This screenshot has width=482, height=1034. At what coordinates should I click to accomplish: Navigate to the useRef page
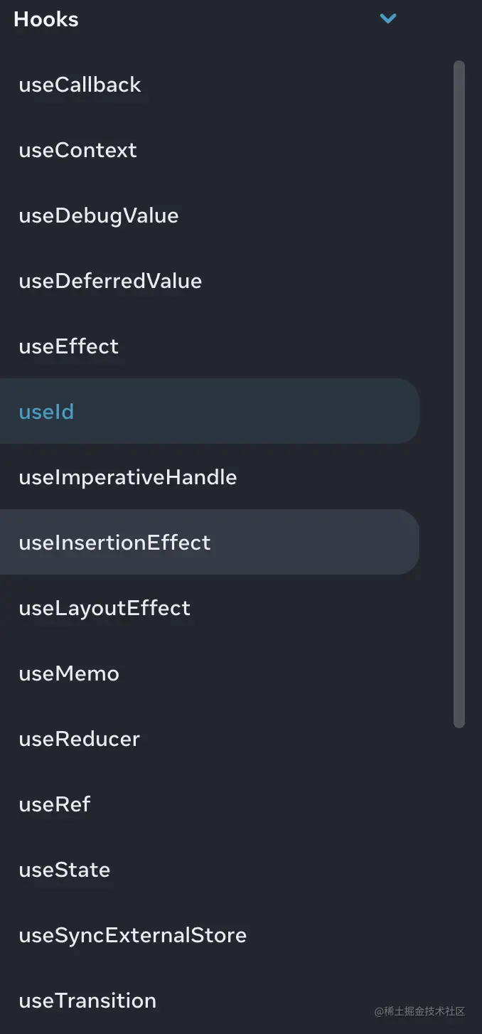tap(55, 804)
